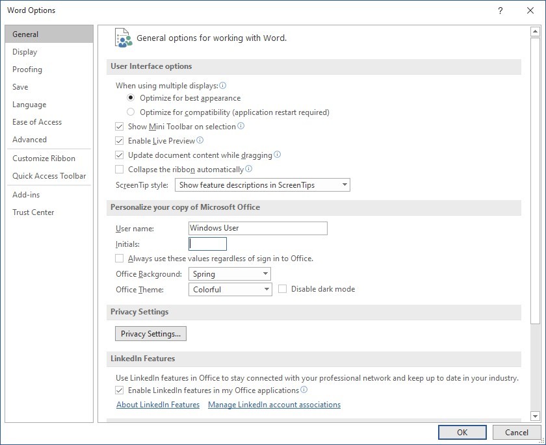The width and height of the screenshot is (546, 445).
Task: Confirm with the OK button
Action: [462, 433]
